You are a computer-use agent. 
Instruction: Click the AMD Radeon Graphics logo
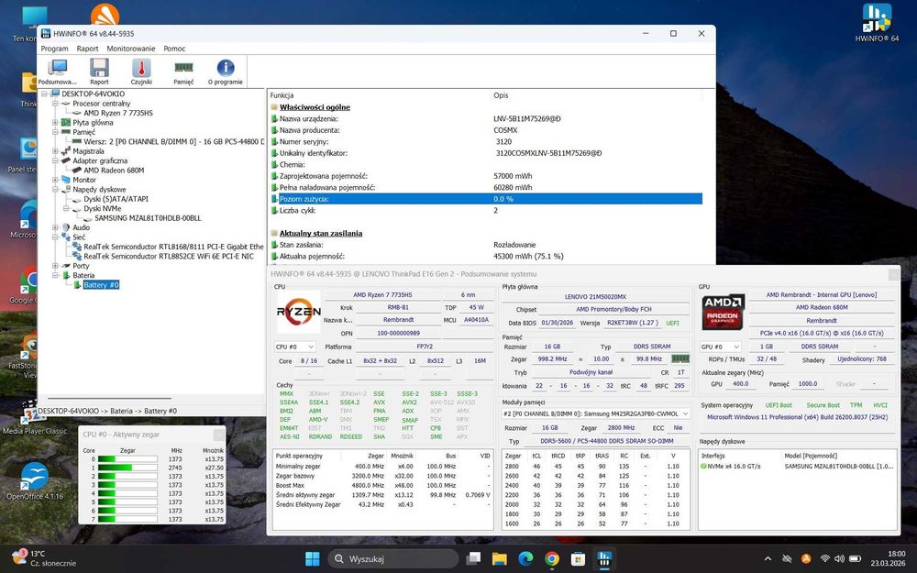tap(723, 312)
